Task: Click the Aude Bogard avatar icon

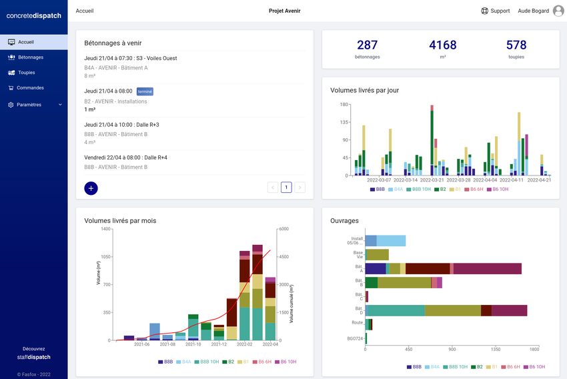Action: [x=558, y=11]
